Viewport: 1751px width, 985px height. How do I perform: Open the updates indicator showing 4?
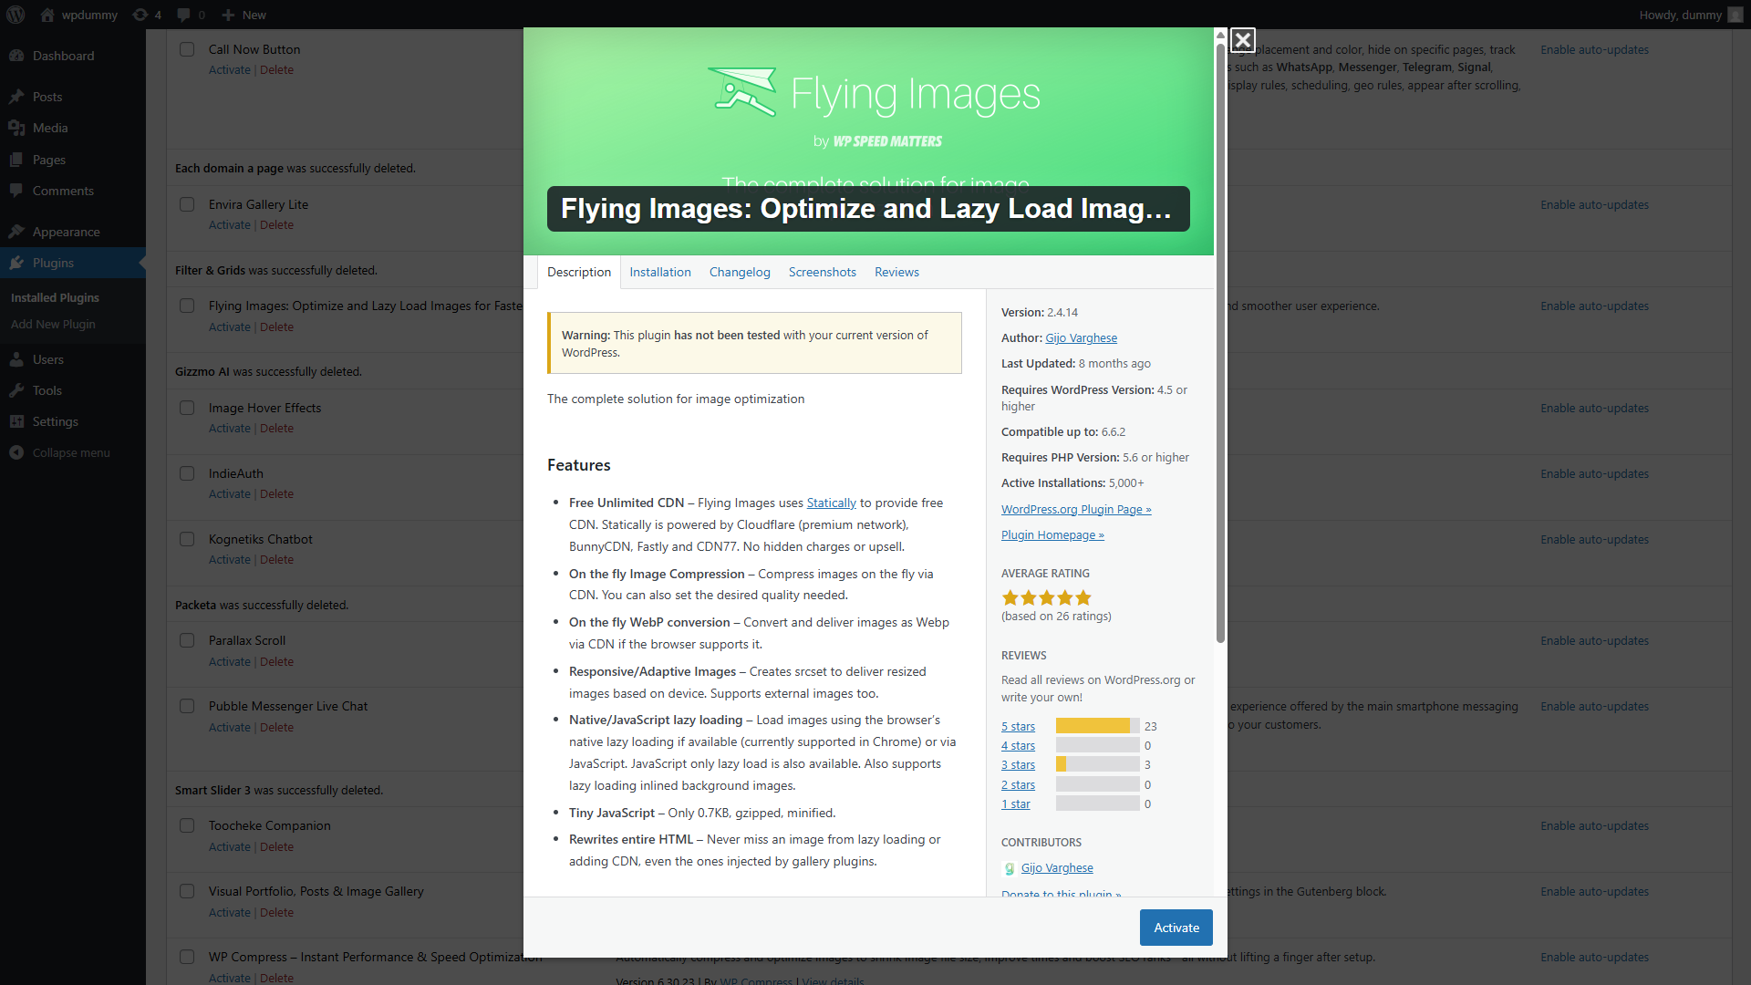(x=147, y=15)
